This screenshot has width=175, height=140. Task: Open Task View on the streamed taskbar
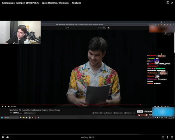(x=21, y=118)
